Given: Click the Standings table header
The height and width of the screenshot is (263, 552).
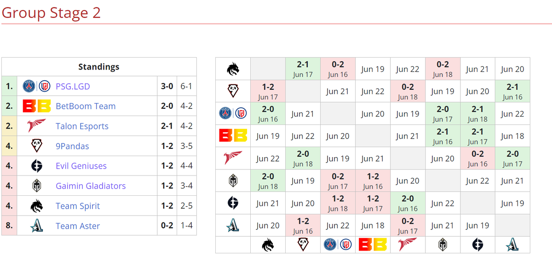Looking at the screenshot, I should pos(99,67).
